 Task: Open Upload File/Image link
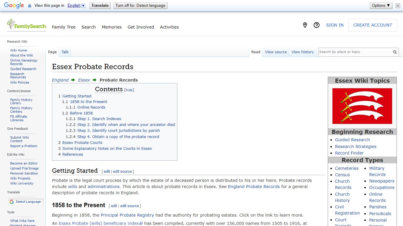(x=24, y=168)
